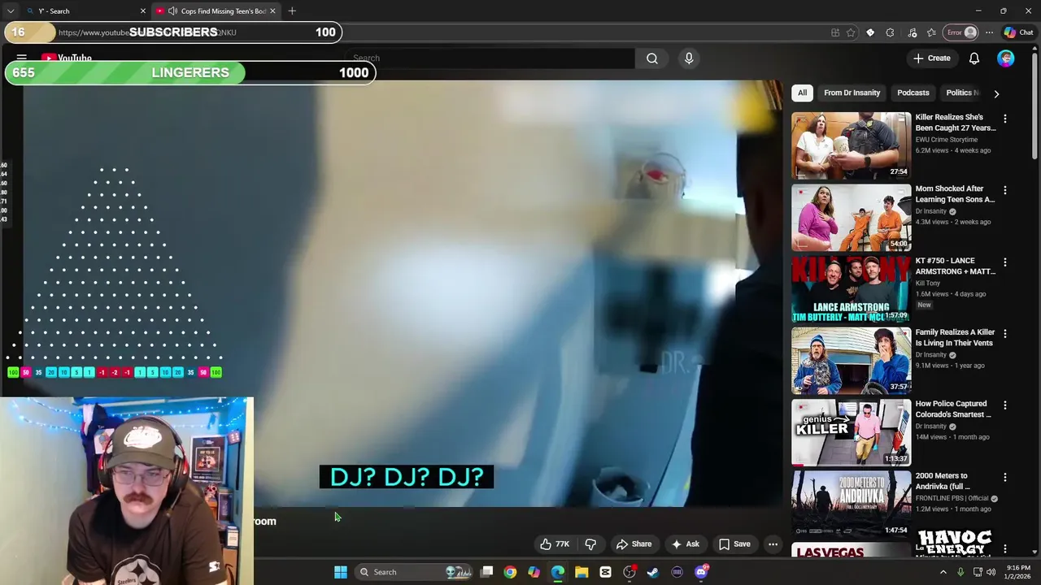The height and width of the screenshot is (585, 1041).
Task: Open a new browser tab
Action: click(292, 11)
